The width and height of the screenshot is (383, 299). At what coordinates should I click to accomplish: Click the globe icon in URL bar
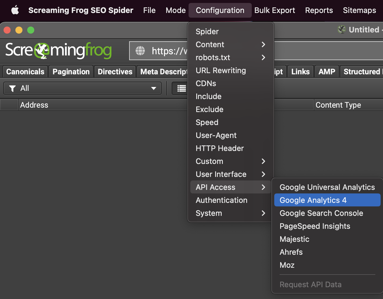[x=140, y=51]
